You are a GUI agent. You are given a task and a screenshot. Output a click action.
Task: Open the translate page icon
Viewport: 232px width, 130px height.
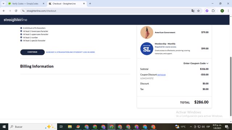(193, 11)
